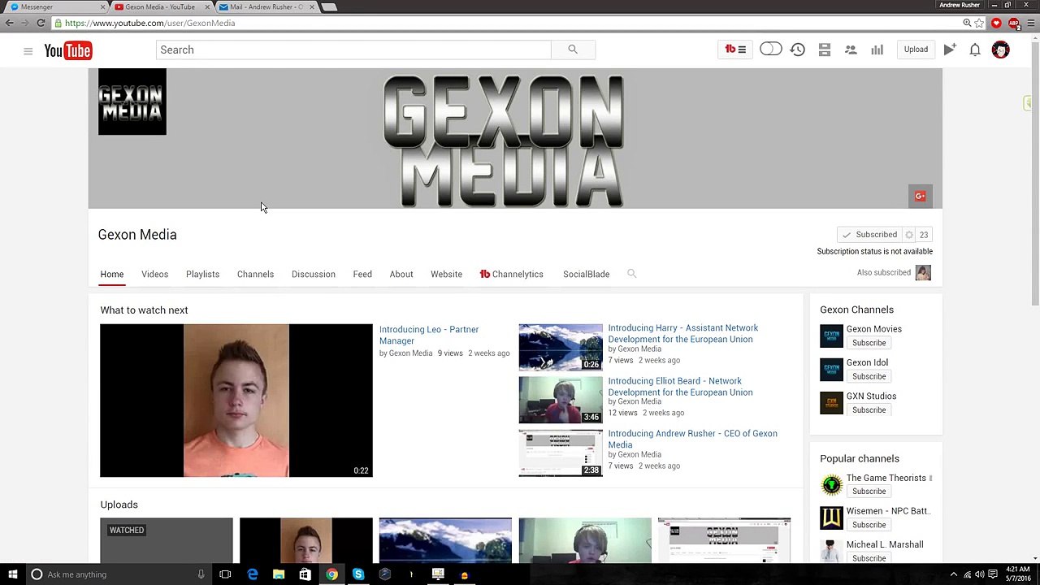Click the Upload button
The image size is (1040, 585).
tap(916, 50)
